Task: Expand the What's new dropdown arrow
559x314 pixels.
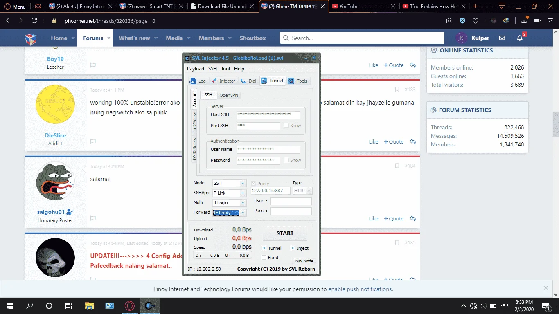Action: point(156,38)
